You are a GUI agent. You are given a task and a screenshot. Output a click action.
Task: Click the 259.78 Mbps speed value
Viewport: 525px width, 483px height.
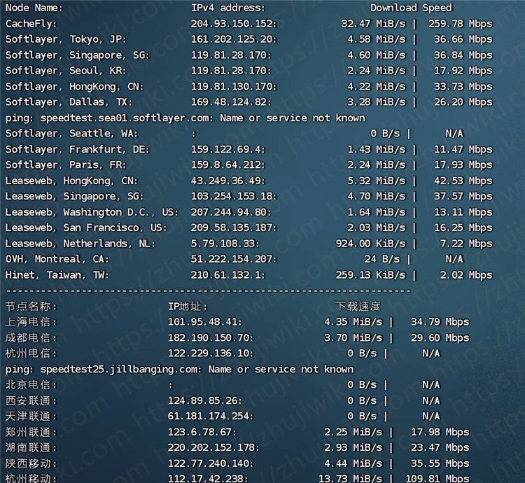point(461,24)
